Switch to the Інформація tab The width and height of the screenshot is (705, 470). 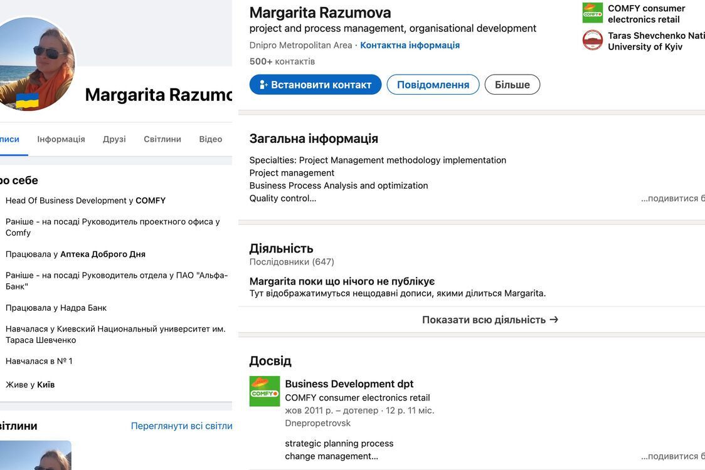tap(61, 139)
